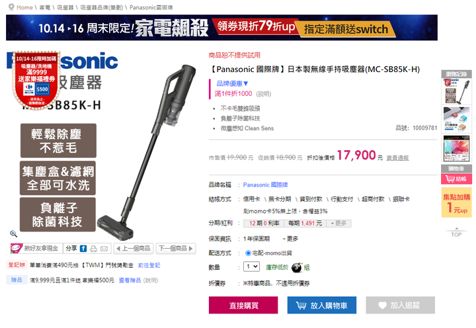Select the home delivery momo shipping radio
The image size is (476, 328).
coord(248,253)
